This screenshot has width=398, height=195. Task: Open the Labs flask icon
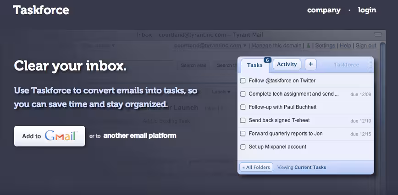[309, 46]
